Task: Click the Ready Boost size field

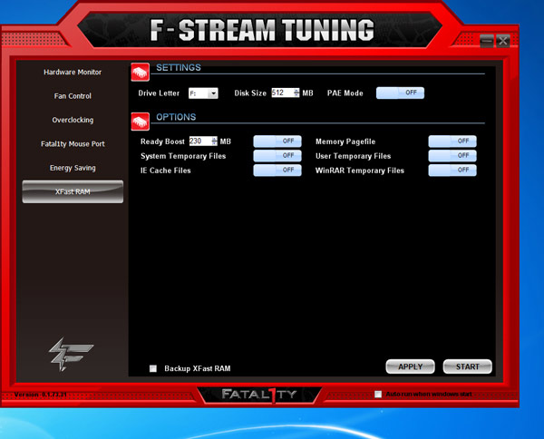Action: (199, 141)
